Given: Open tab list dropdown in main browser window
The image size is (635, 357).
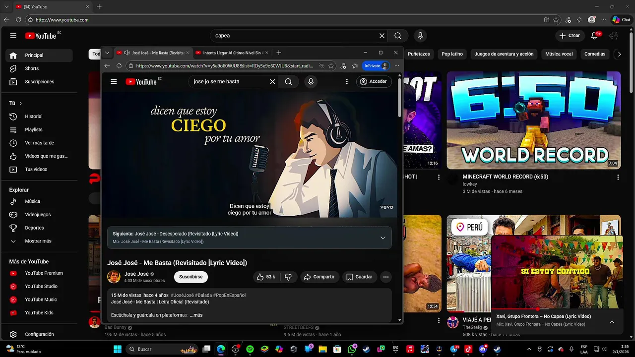Looking at the screenshot, I should [x=6, y=6].
